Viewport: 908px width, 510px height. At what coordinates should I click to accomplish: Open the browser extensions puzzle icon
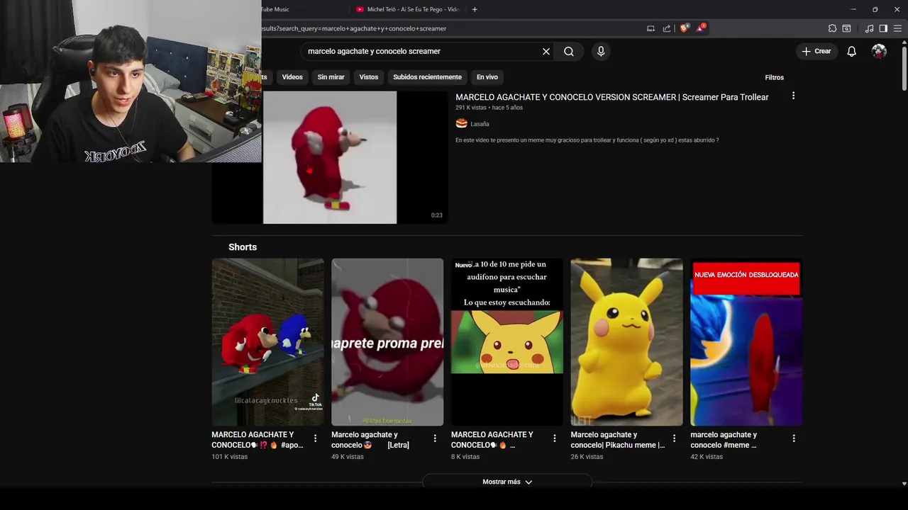[832, 28]
